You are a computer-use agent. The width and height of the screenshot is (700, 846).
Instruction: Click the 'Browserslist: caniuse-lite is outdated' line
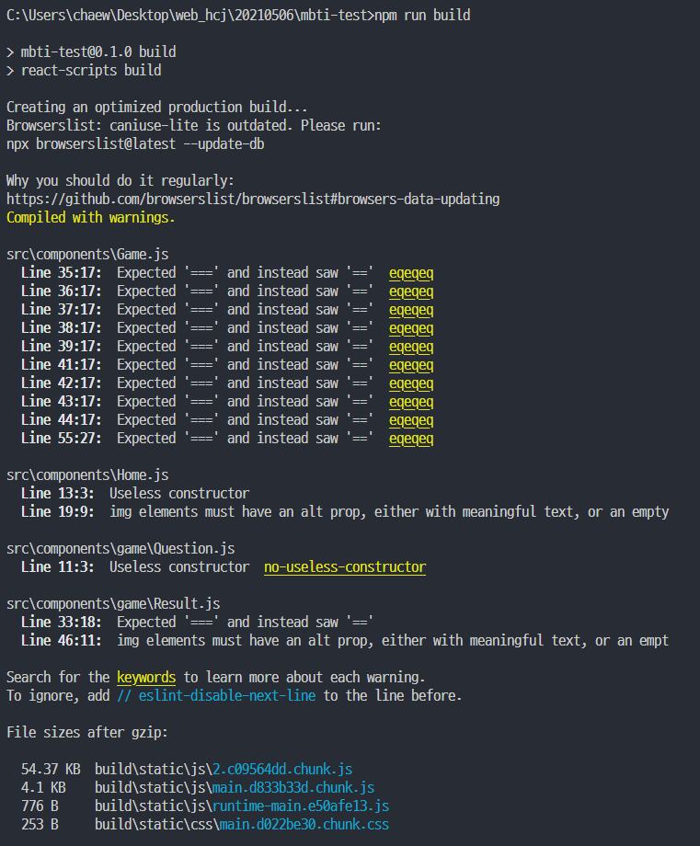194,125
